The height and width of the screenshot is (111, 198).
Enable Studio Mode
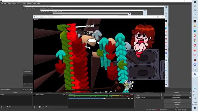click(177, 102)
